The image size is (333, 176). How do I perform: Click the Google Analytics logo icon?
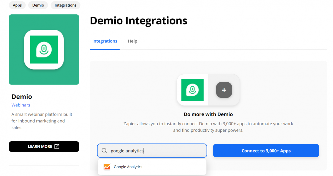click(107, 167)
